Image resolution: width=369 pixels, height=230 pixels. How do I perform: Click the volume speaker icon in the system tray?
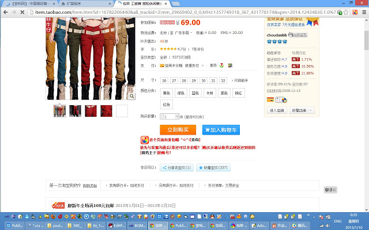click(328, 225)
